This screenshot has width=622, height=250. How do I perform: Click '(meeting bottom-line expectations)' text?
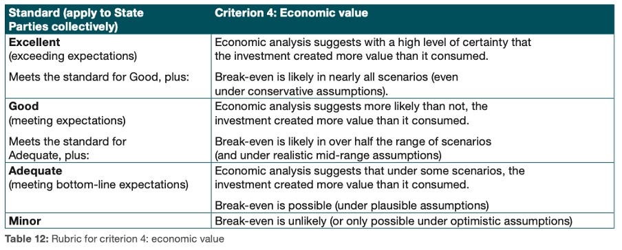[x=98, y=185]
